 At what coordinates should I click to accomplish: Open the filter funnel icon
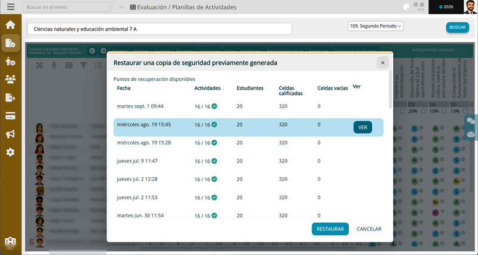point(84,65)
